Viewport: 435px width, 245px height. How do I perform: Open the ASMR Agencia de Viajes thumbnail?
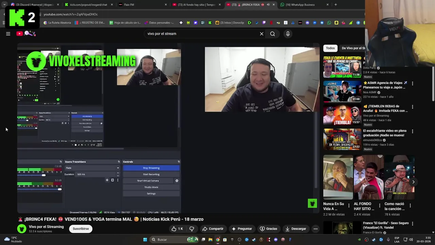click(x=342, y=91)
